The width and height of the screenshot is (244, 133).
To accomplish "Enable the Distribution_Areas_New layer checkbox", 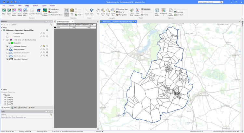I will 7,53.
